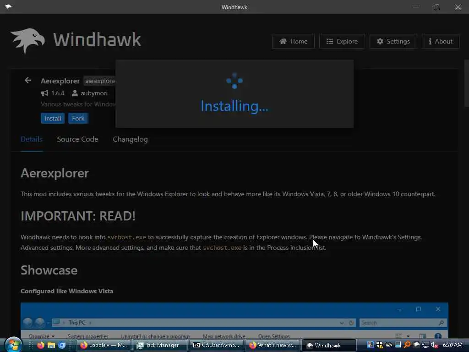Open the Home page
This screenshot has height=352, width=469.
pyautogui.click(x=293, y=41)
